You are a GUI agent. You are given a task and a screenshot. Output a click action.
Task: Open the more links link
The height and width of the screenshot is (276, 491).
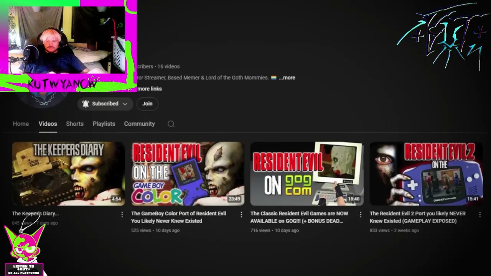click(x=150, y=89)
